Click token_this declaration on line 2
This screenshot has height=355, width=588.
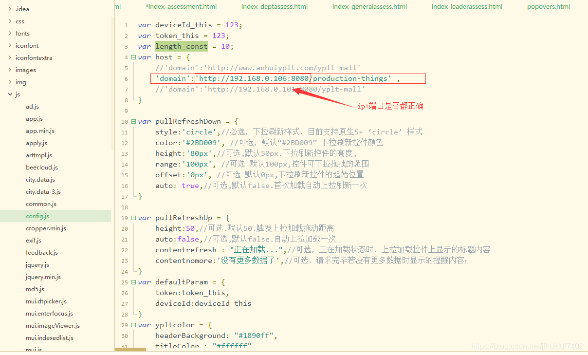177,36
